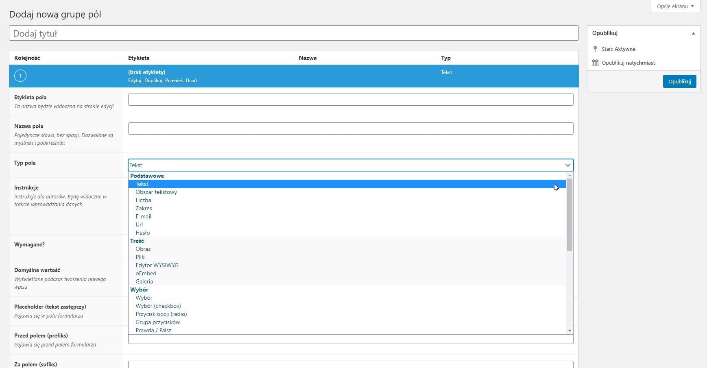The image size is (707, 368).
Task: Select Obszar tekstowy from the field type list
Action: (156, 192)
